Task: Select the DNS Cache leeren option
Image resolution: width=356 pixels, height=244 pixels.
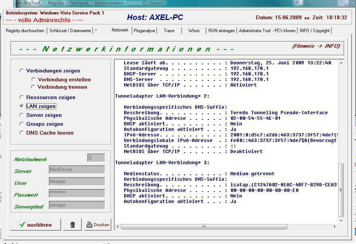Action: pyautogui.click(x=22, y=133)
